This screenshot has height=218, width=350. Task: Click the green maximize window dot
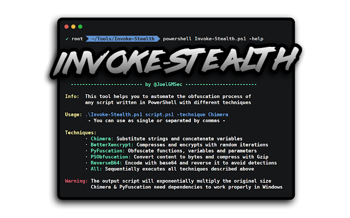(80, 27)
